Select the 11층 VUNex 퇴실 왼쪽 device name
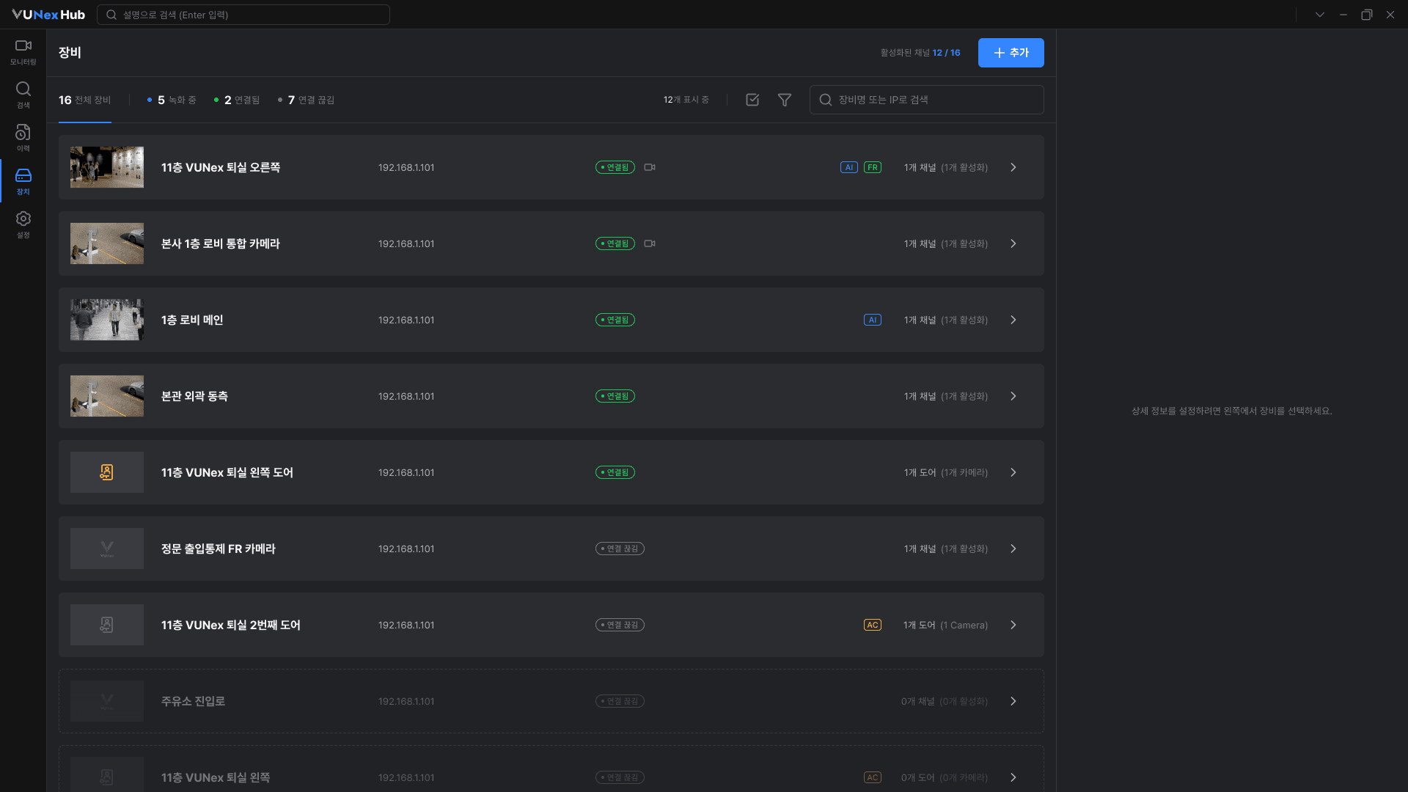 pyautogui.click(x=216, y=777)
